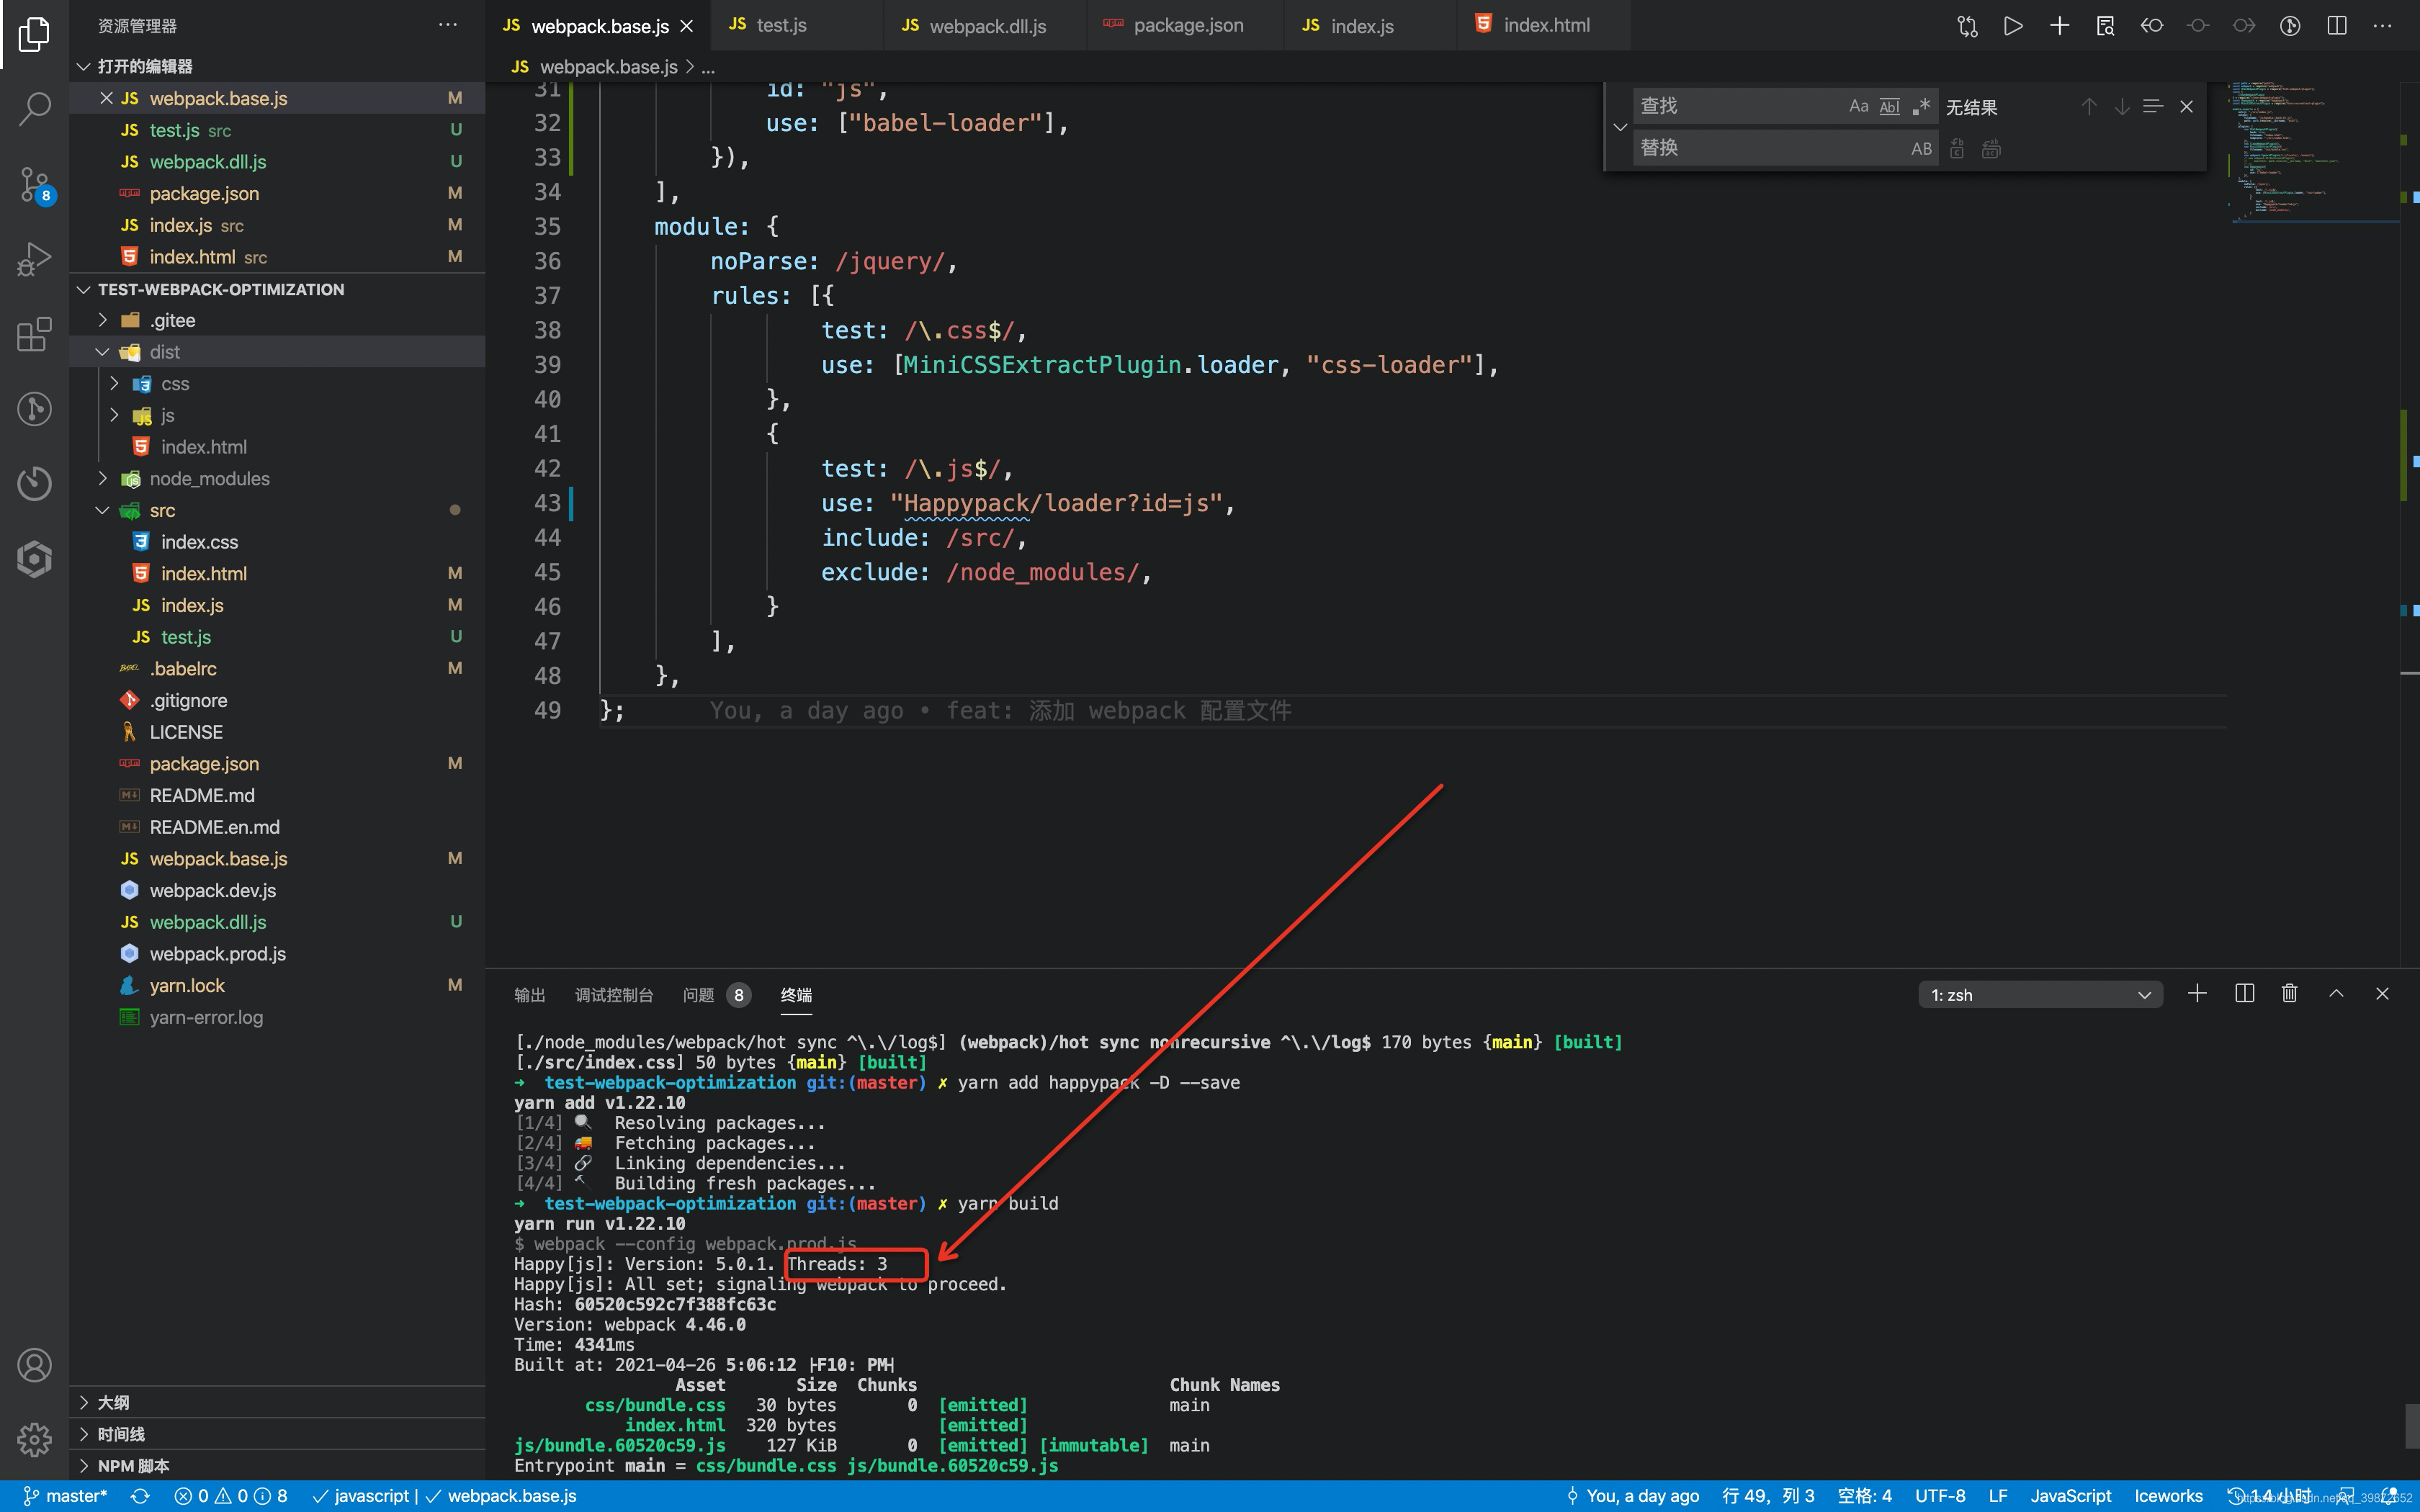Open the Output panel tab

[x=529, y=995]
